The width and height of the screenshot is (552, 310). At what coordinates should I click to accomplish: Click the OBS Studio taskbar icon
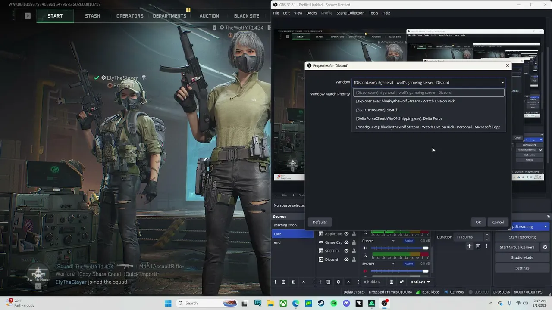384,303
